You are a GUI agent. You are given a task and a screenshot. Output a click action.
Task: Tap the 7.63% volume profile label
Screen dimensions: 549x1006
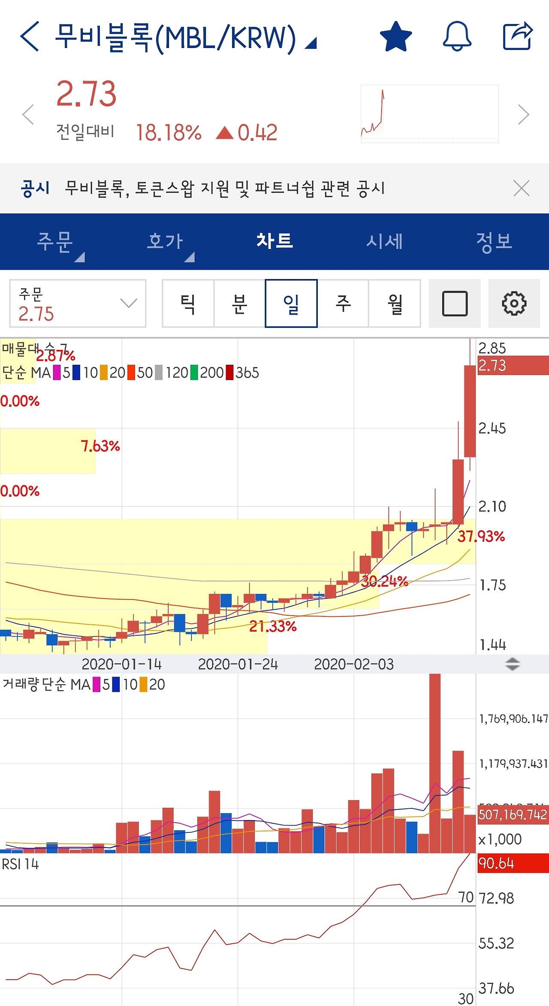[x=100, y=446]
